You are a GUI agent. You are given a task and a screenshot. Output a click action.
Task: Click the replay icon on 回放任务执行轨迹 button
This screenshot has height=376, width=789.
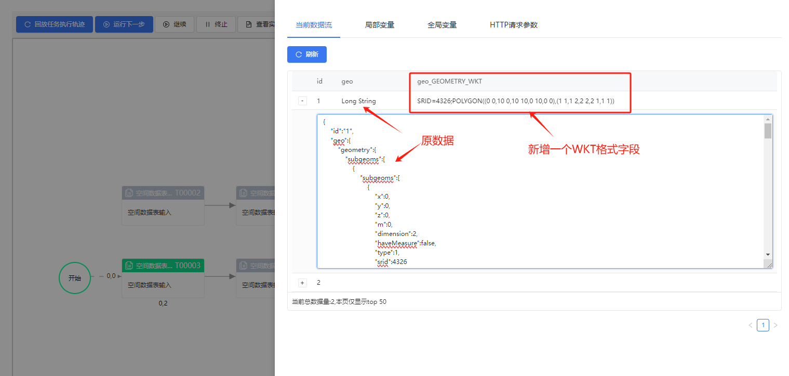point(28,24)
